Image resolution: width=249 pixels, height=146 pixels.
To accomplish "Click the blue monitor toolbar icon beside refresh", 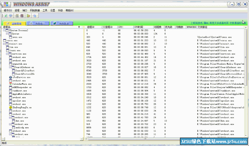I will [11, 16].
